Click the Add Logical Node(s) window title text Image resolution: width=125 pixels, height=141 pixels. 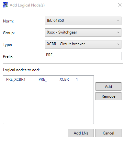[x=27, y=5]
